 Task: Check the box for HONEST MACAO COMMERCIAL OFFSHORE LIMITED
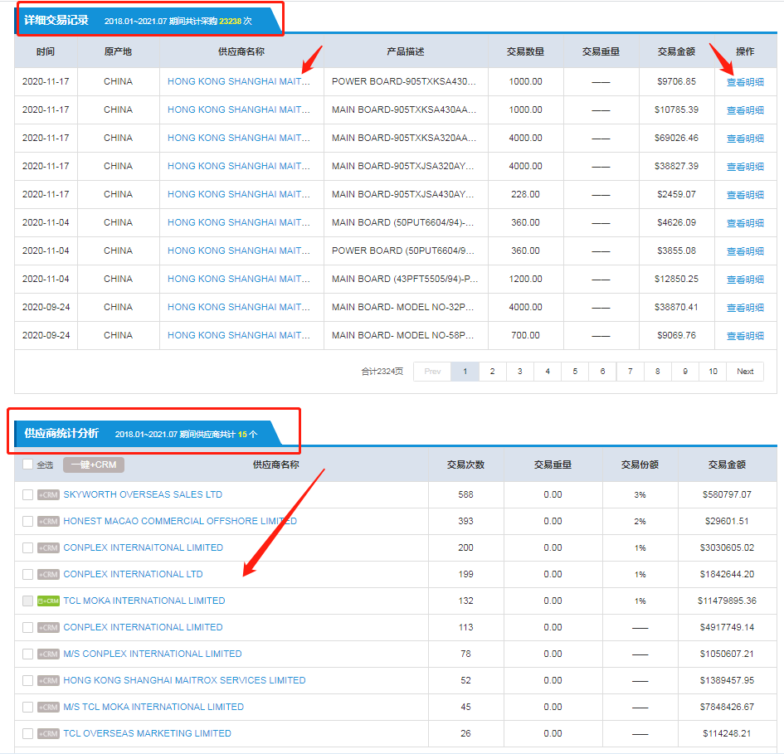pyautogui.click(x=28, y=521)
